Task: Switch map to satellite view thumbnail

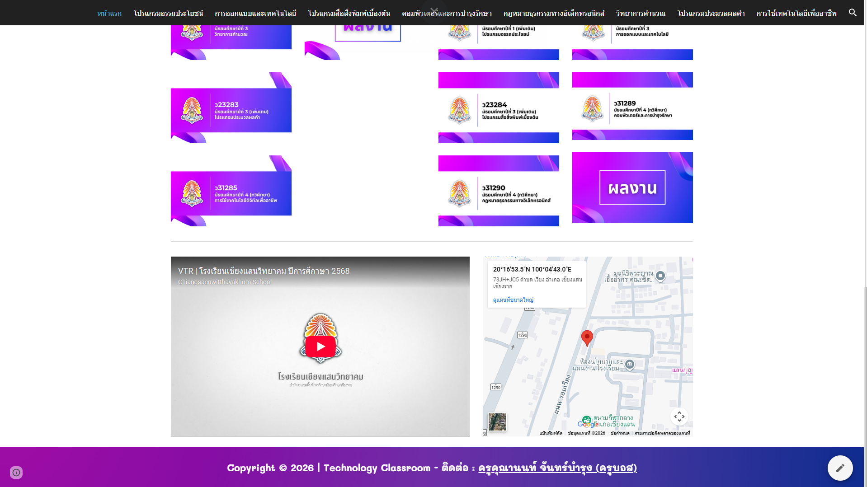Action: click(x=497, y=422)
